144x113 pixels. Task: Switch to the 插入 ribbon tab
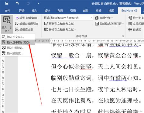coord(34,11)
